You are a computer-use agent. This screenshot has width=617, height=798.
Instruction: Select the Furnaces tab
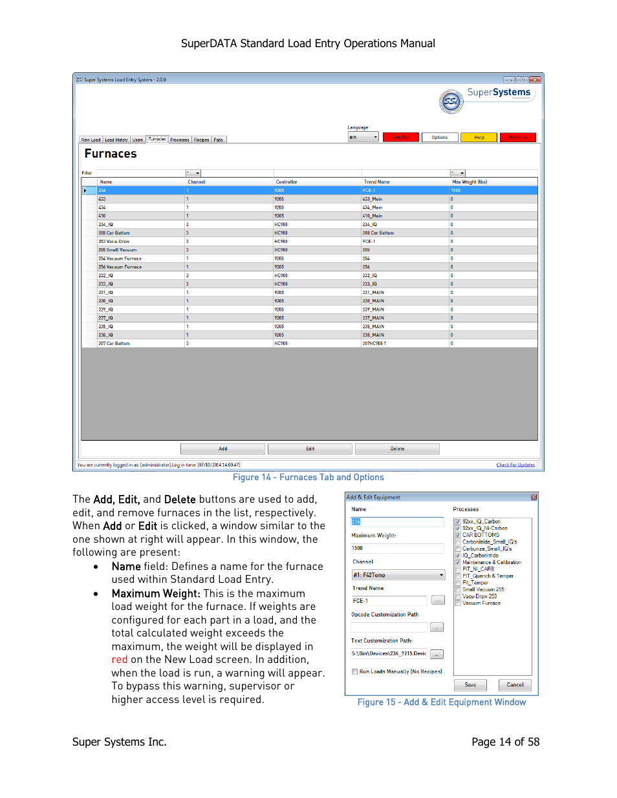pos(157,139)
